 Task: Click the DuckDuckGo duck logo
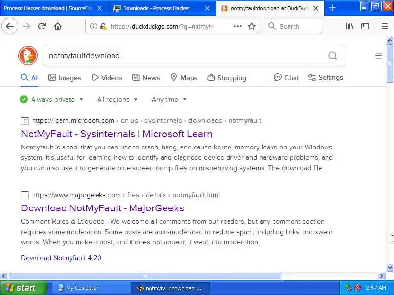tap(28, 56)
